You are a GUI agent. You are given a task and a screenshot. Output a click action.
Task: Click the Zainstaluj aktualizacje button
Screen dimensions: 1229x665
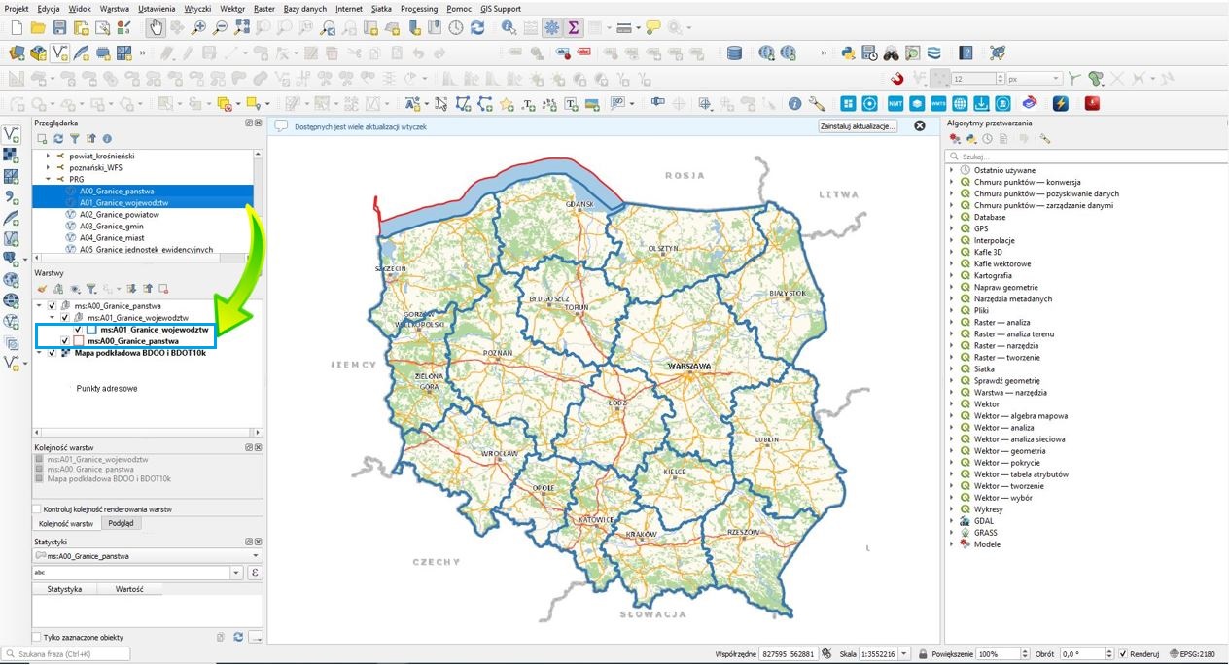858,126
